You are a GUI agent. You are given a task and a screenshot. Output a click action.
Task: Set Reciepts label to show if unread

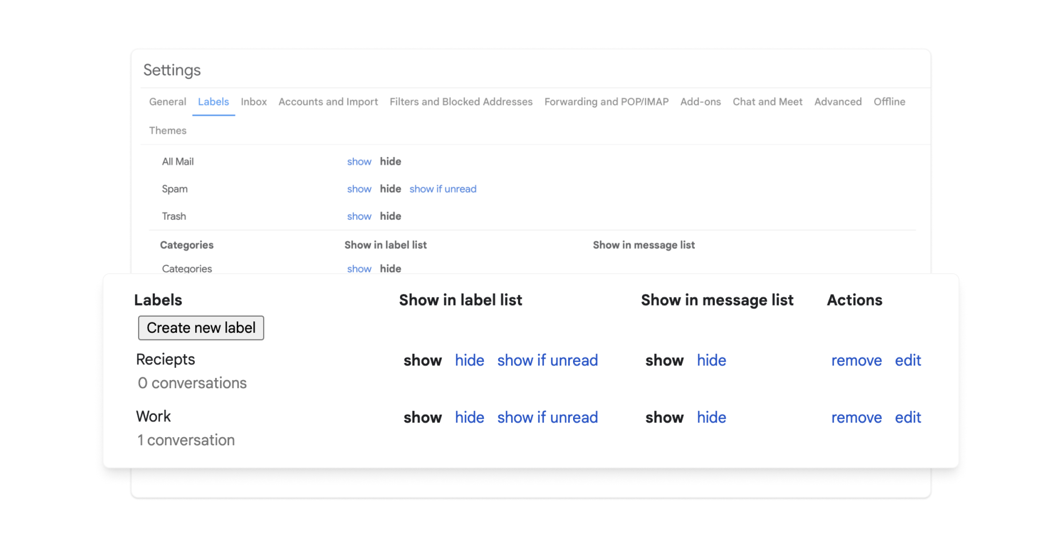pos(547,360)
